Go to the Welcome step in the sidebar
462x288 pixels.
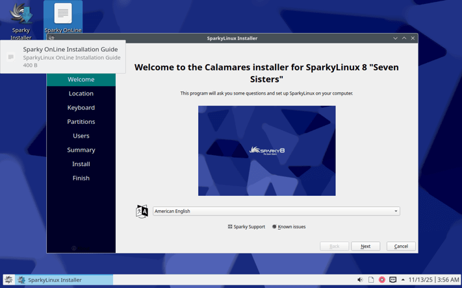[81, 79]
